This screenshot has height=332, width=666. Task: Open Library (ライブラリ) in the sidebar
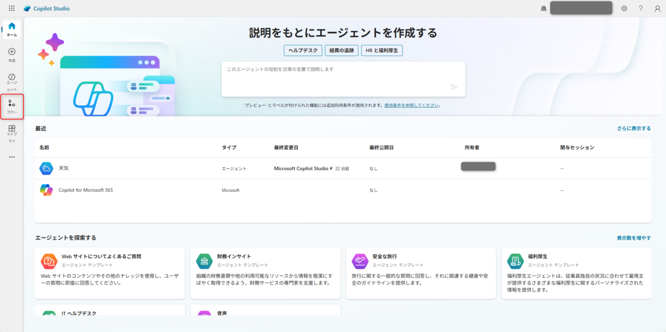click(12, 134)
